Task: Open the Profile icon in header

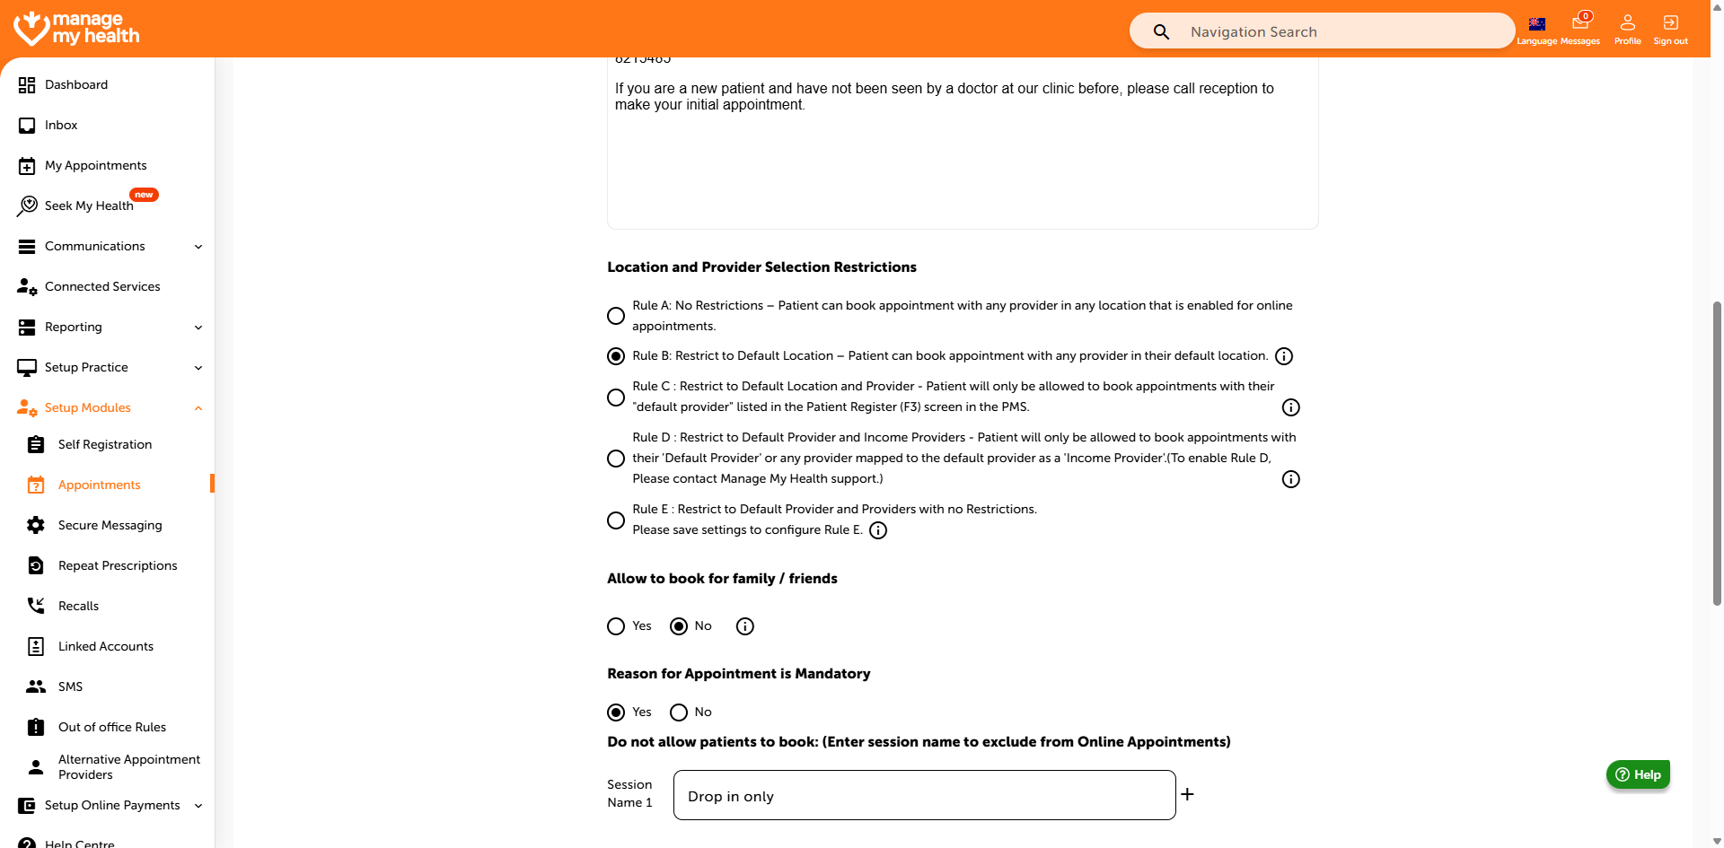Action: pos(1627,23)
